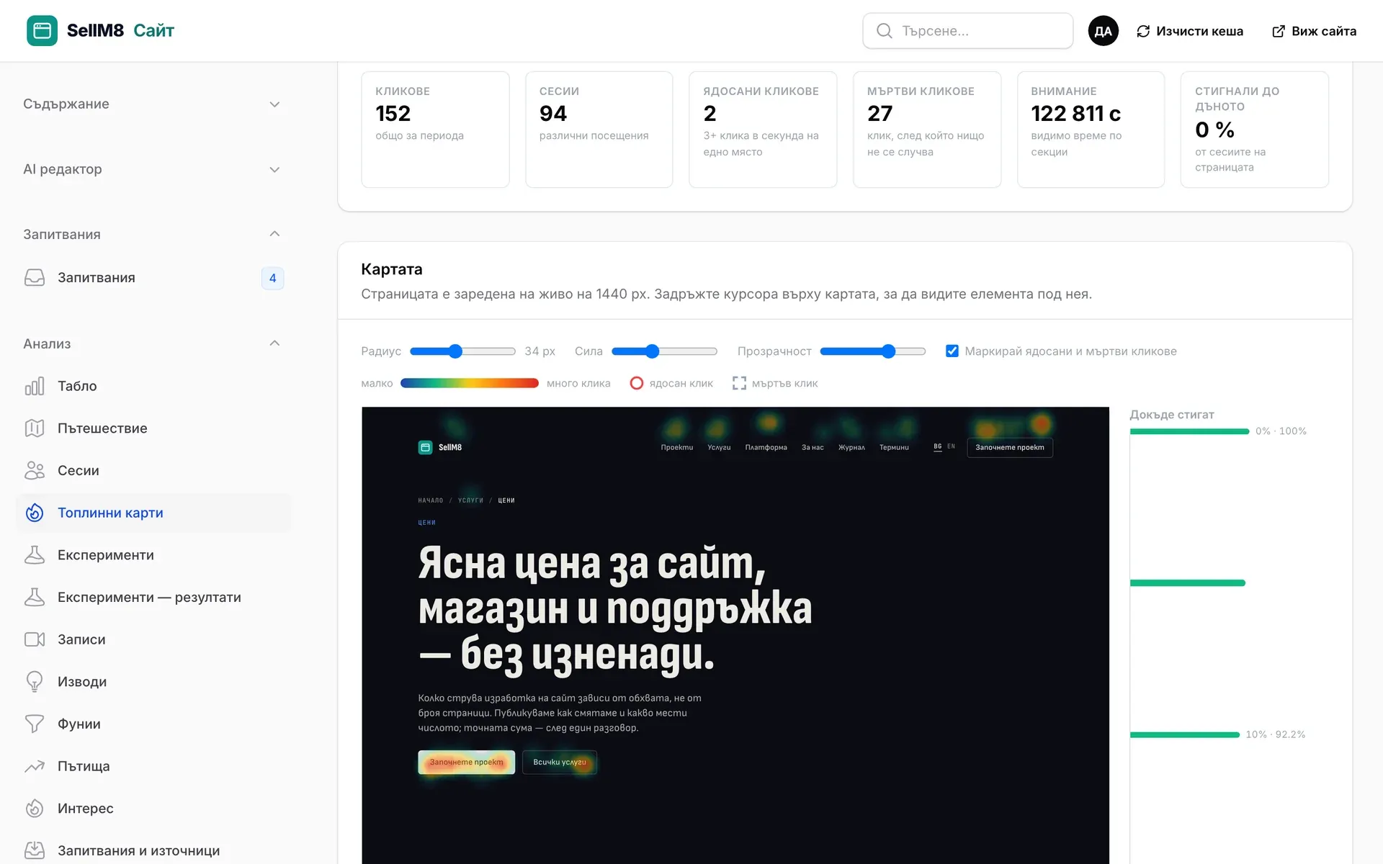Click the funnel icon for Фунии

[x=35, y=724]
